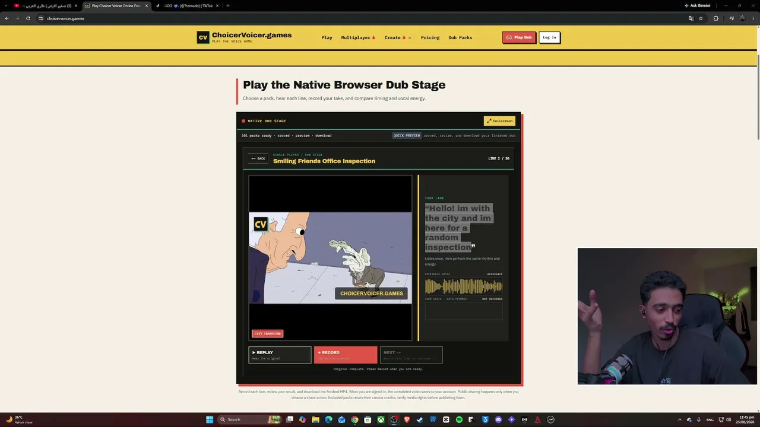This screenshot has height=427, width=760.
Task: Open the Chrome profile avatar
Action: [x=742, y=18]
